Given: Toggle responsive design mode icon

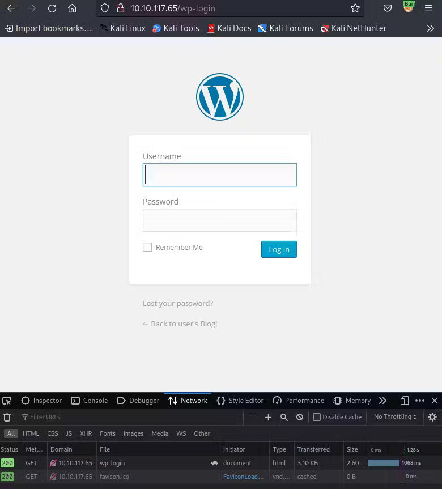Looking at the screenshot, I should tap(405, 401).
